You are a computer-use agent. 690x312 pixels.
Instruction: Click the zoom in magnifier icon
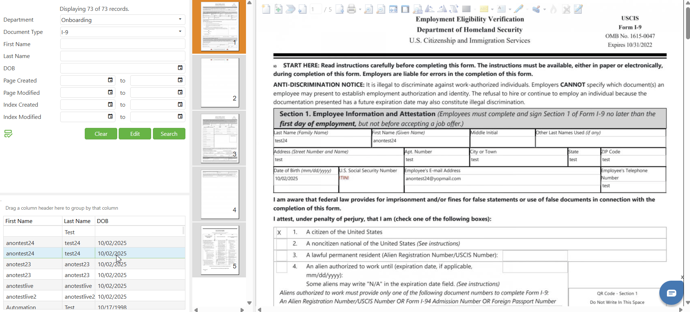(368, 9)
